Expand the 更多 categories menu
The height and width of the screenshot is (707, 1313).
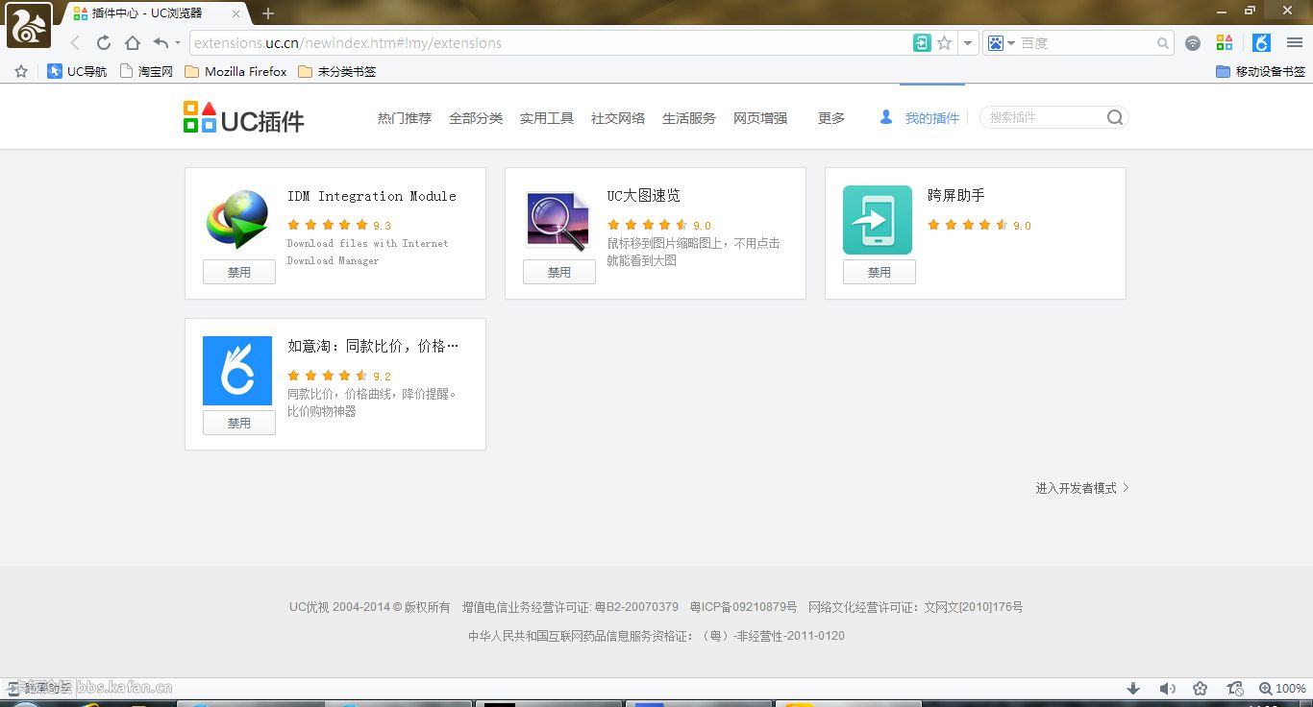[831, 118]
